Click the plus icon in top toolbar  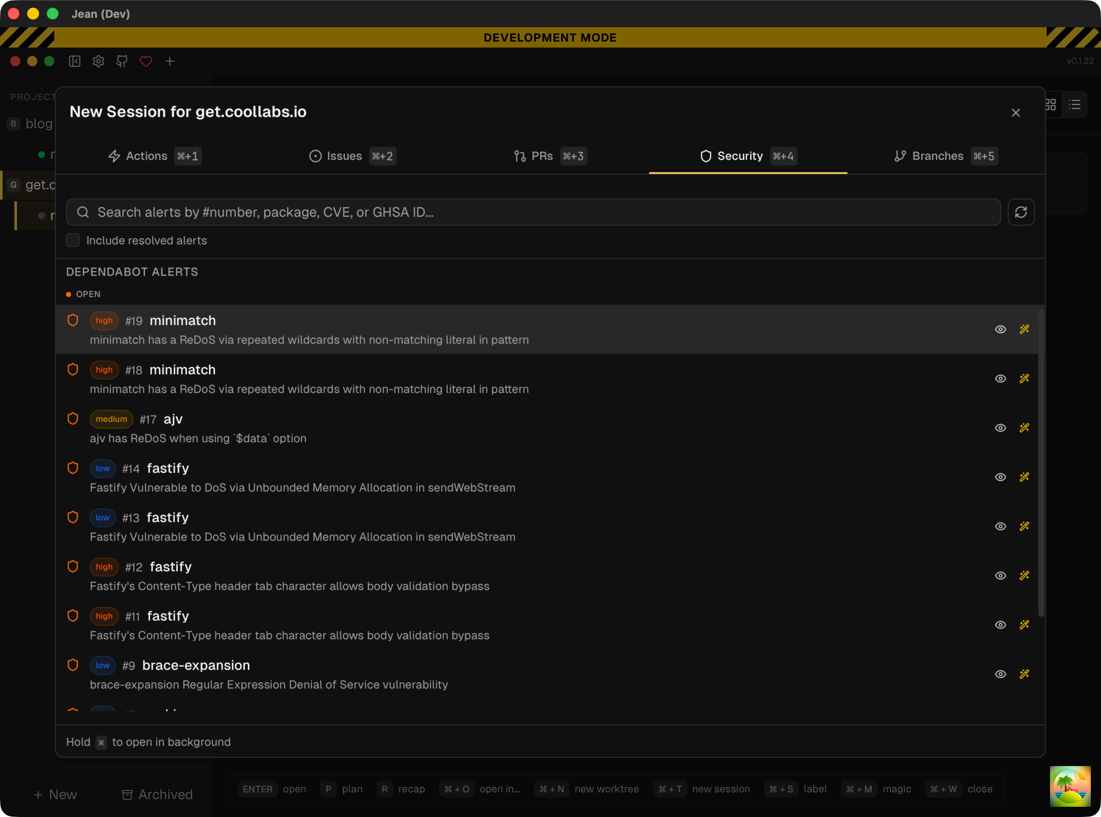point(170,61)
